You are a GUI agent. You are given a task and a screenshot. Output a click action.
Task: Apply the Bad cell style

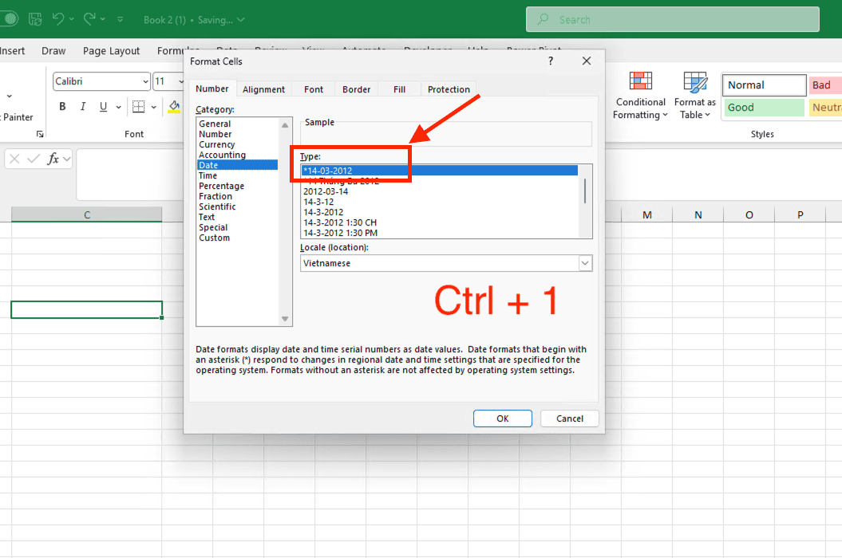pyautogui.click(x=825, y=85)
